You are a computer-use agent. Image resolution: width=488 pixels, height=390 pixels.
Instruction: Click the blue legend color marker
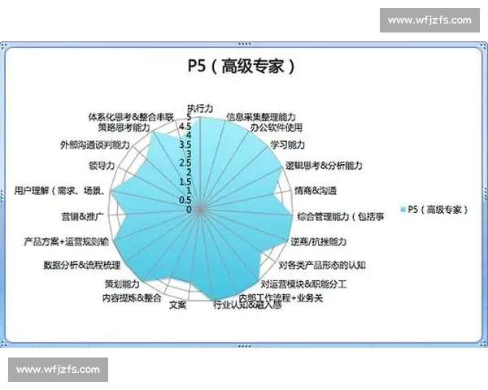point(403,210)
